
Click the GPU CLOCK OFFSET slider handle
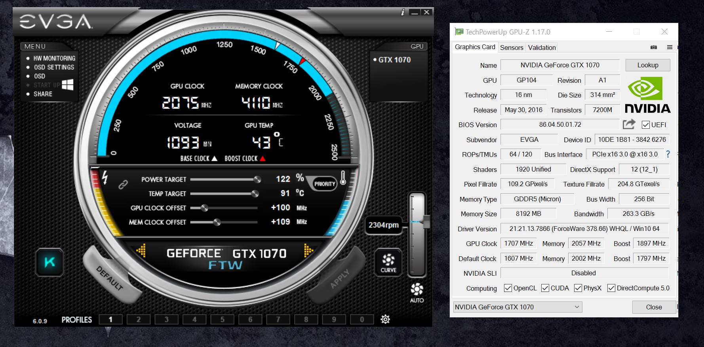tap(204, 208)
